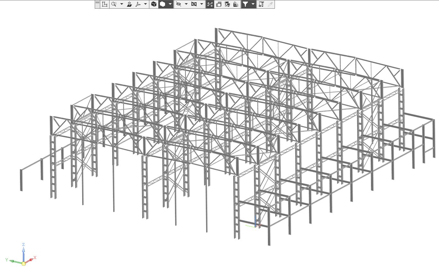
Task: Open the filter funnel dropdown arrow
Action: click(253, 4)
